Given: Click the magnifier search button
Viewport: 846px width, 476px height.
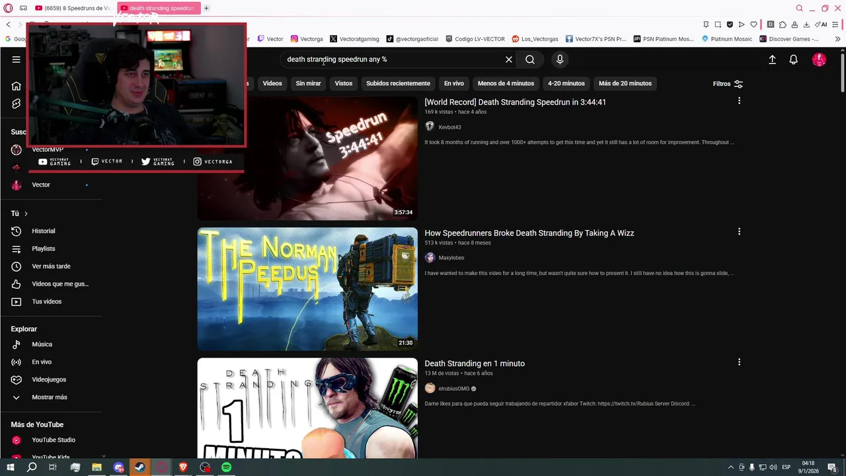Looking at the screenshot, I should click(530, 59).
